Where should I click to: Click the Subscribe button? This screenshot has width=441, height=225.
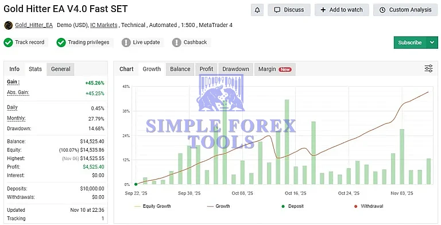point(410,42)
